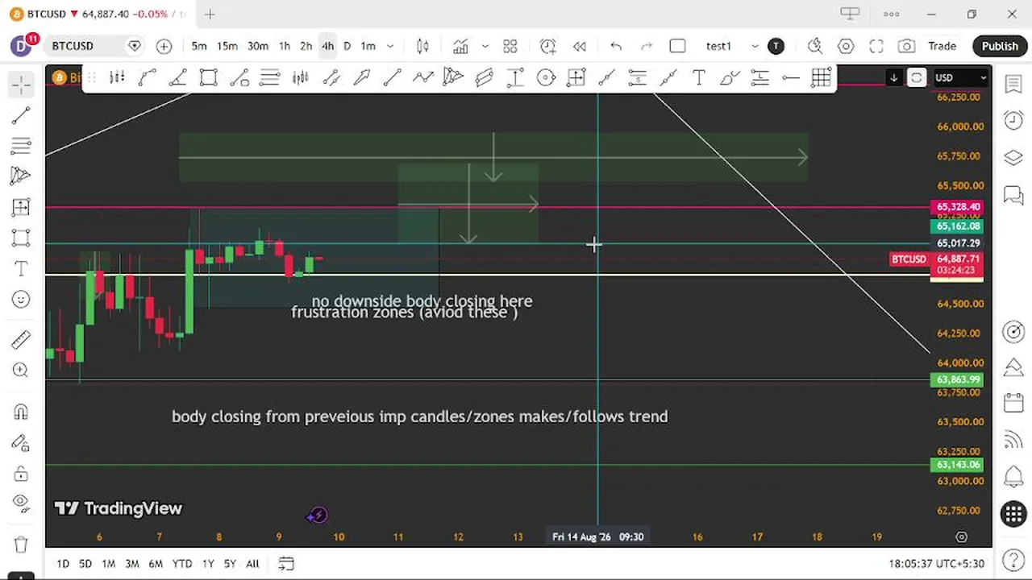Expand the test1 layout dropdown arrow
This screenshot has height=580, width=1032.
click(755, 46)
